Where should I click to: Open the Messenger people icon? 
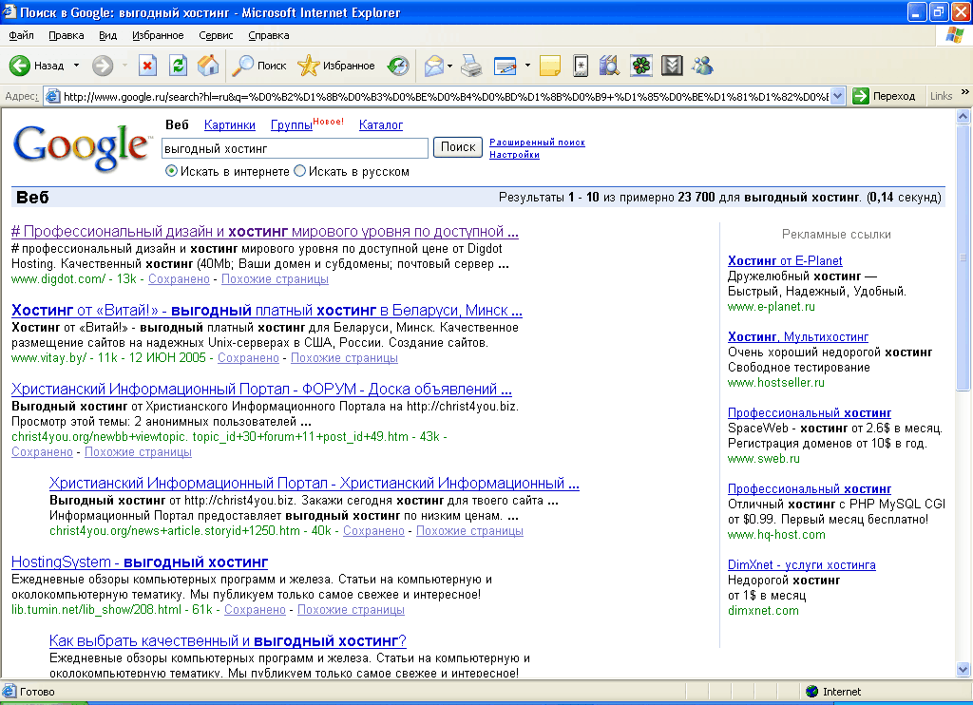click(702, 66)
